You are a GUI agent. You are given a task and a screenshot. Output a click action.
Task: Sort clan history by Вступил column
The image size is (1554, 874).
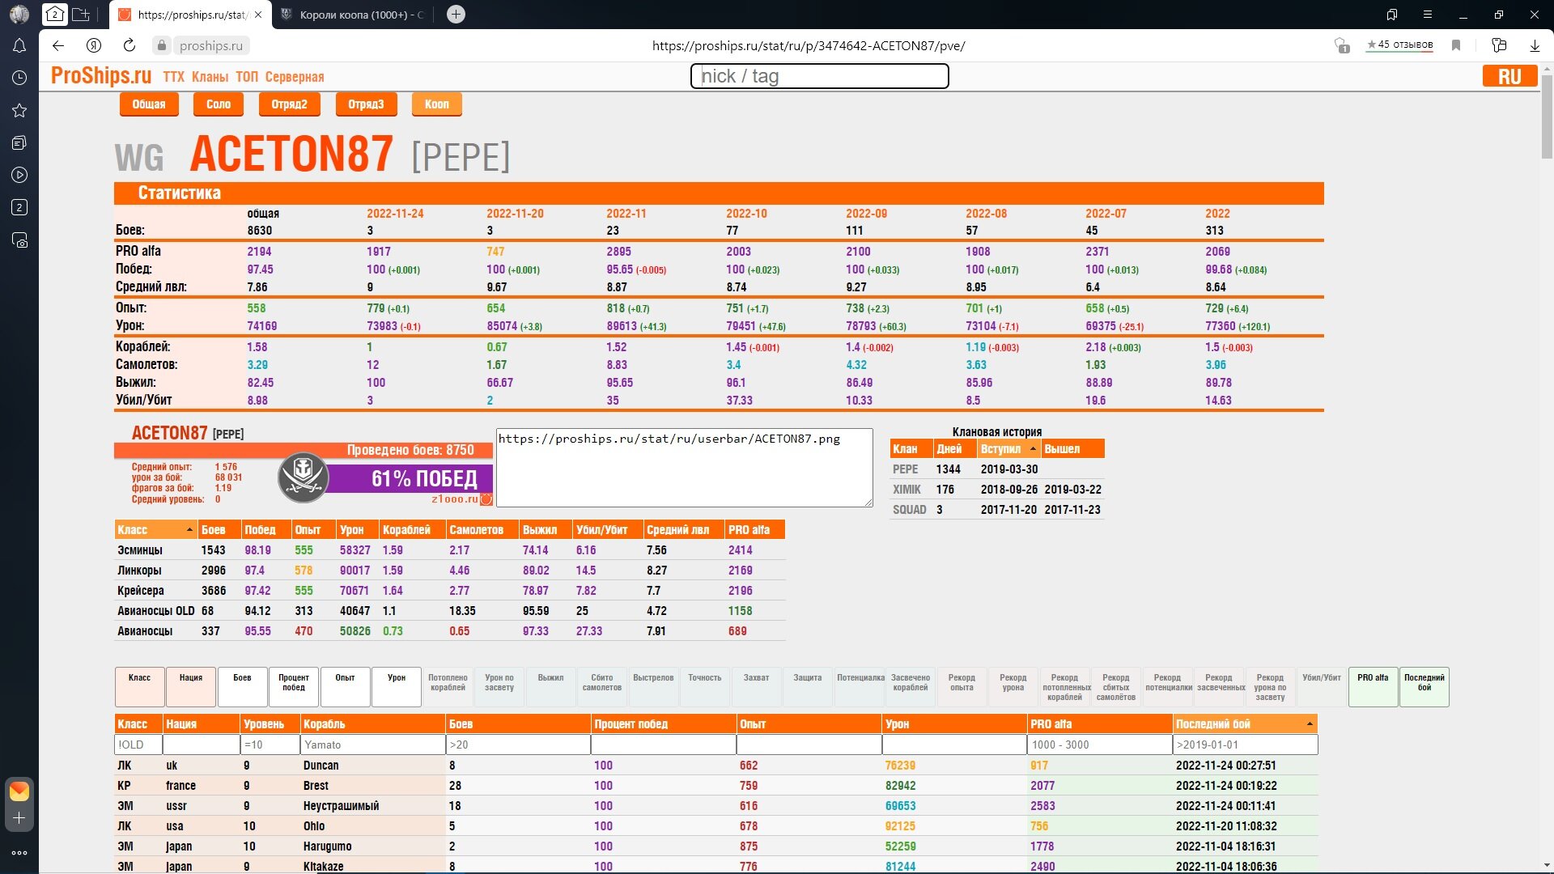(1008, 449)
